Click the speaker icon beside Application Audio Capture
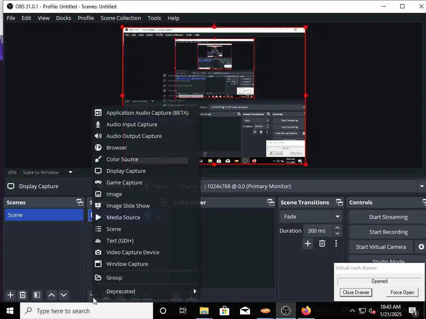Image resolution: width=426 pixels, height=319 pixels. coord(98,113)
